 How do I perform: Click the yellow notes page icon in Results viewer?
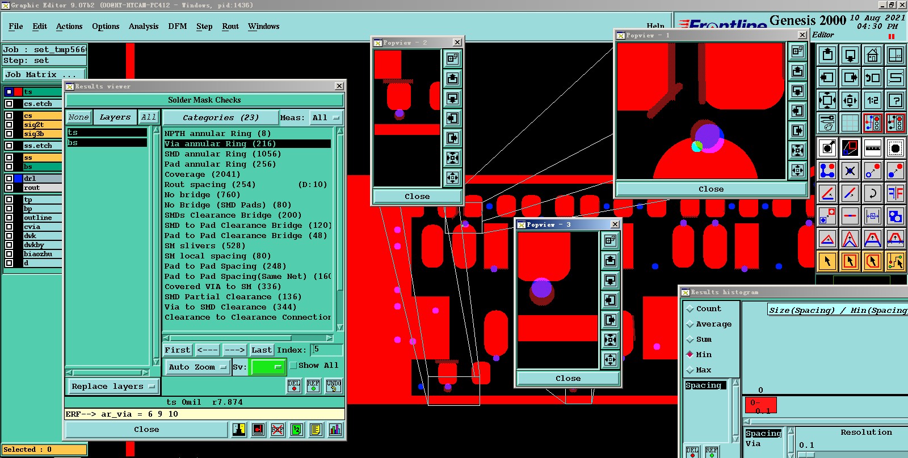pyautogui.click(x=316, y=430)
